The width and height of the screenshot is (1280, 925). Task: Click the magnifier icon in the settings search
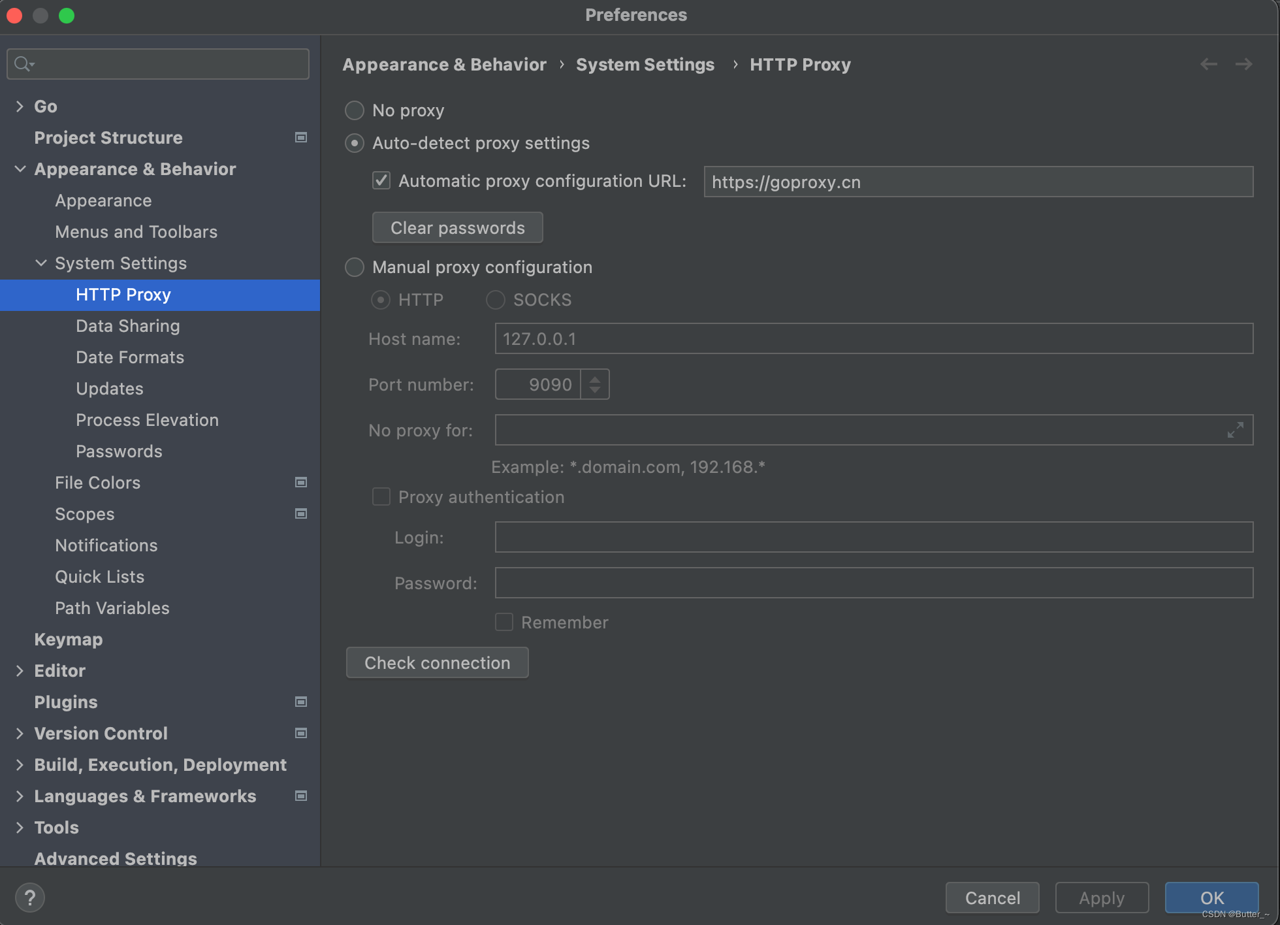point(22,63)
